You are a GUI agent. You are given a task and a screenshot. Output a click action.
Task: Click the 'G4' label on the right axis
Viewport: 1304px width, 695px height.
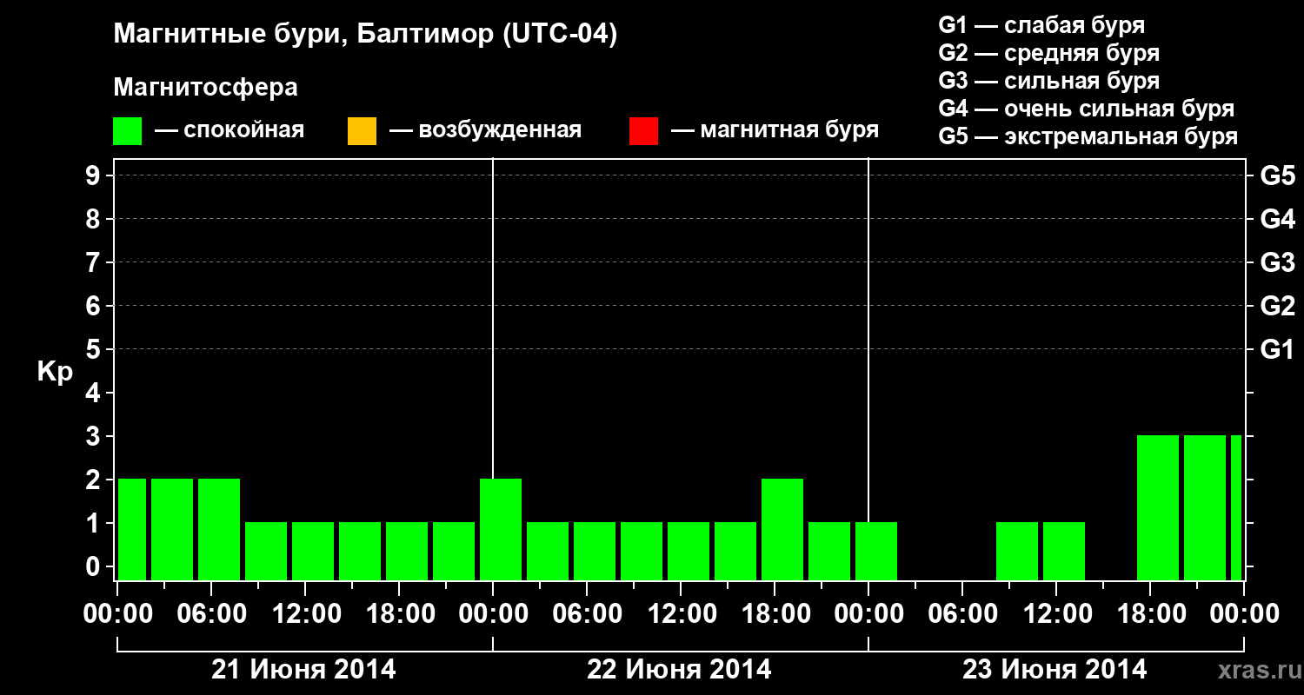point(1277,220)
